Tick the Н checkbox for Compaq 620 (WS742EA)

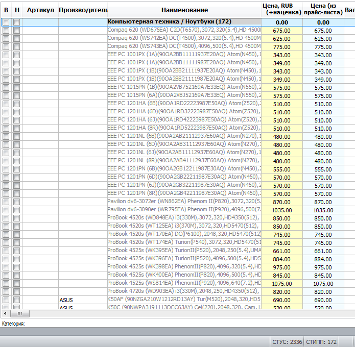[16, 39]
